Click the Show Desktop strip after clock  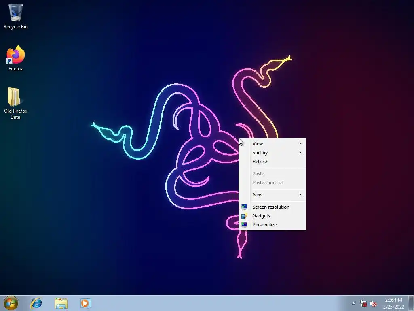coord(411,303)
